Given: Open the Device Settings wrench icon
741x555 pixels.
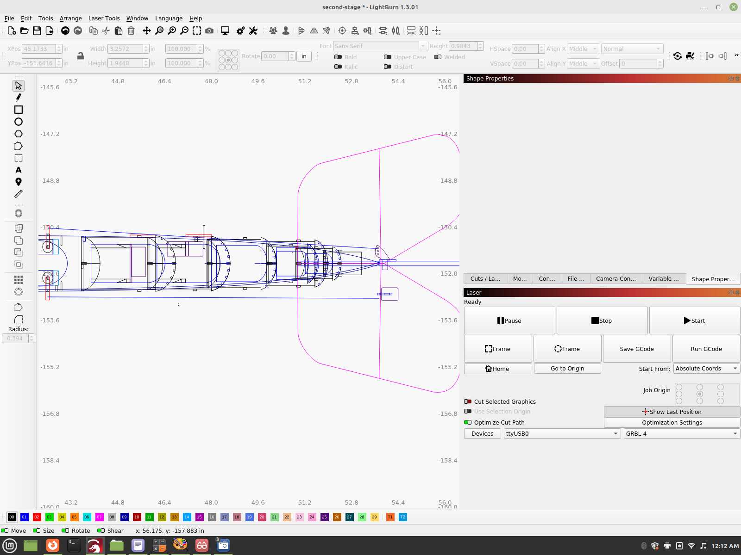Looking at the screenshot, I should click(253, 31).
